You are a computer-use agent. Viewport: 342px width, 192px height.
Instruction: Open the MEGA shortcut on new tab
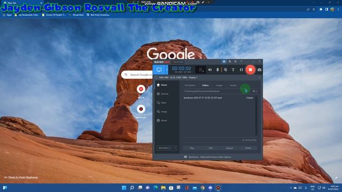click(x=141, y=89)
